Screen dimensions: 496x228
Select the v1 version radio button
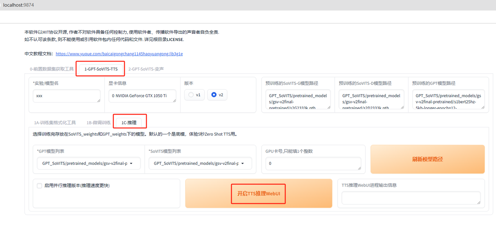click(191, 95)
